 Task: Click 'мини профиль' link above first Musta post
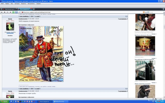coord(24,16)
